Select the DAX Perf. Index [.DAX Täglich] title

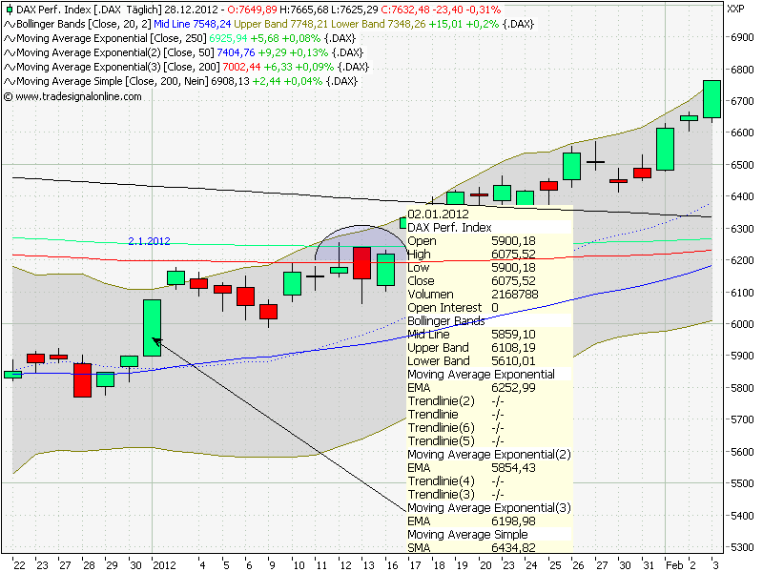click(89, 10)
